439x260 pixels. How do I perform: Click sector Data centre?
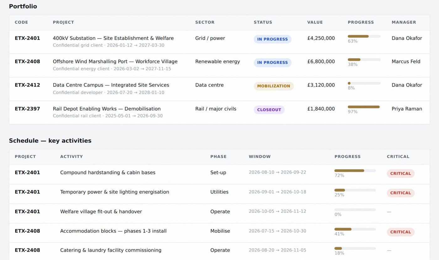point(209,85)
